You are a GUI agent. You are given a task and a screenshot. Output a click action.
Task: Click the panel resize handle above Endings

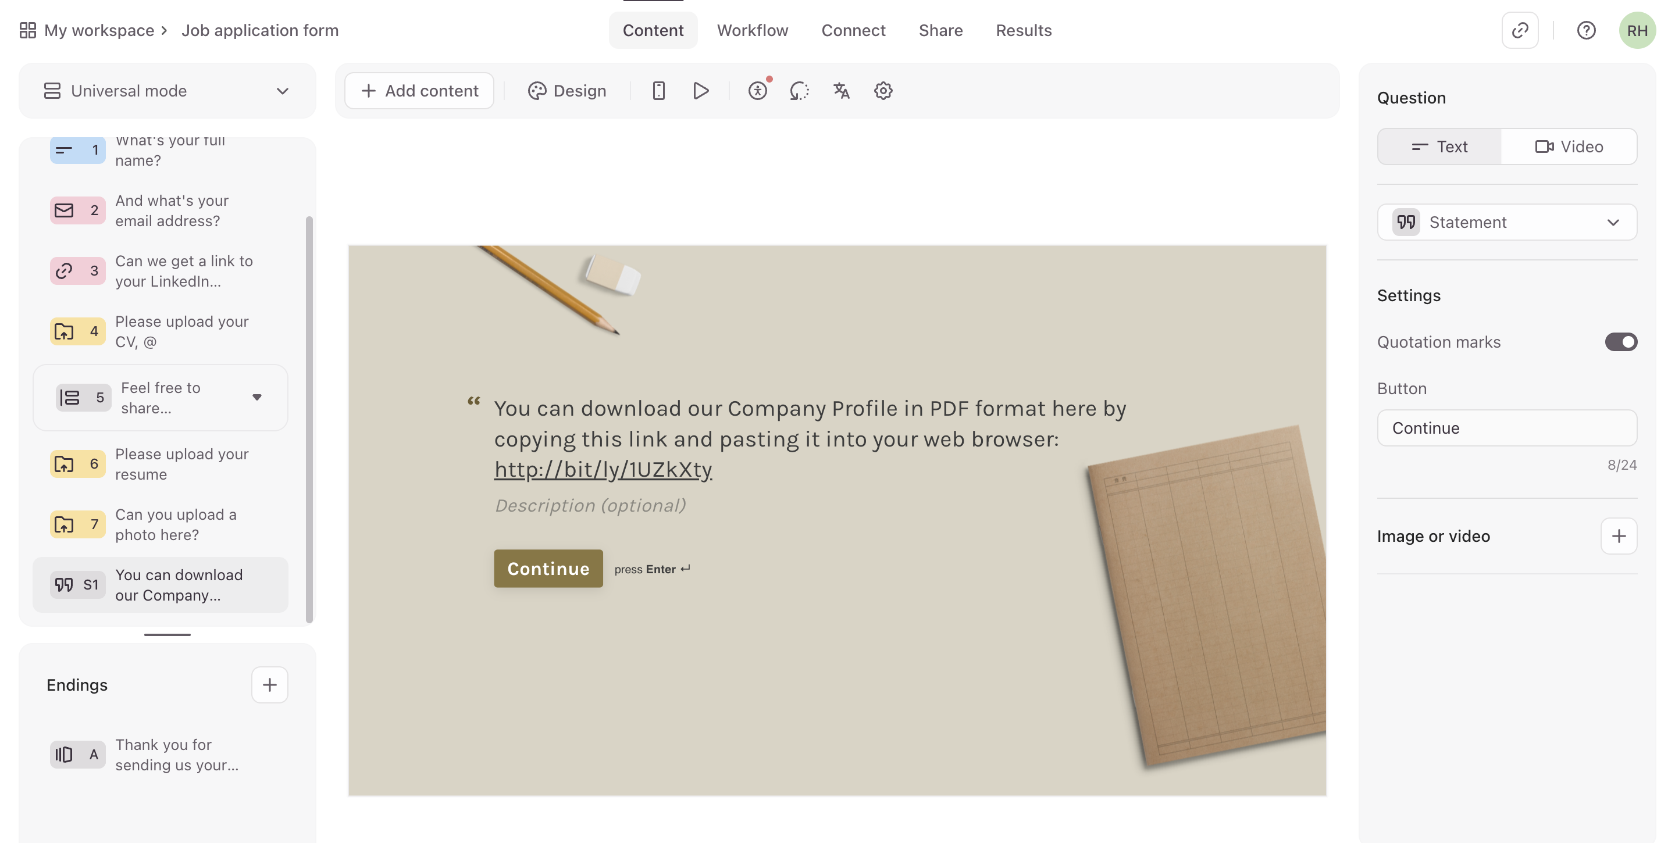coord(167,634)
